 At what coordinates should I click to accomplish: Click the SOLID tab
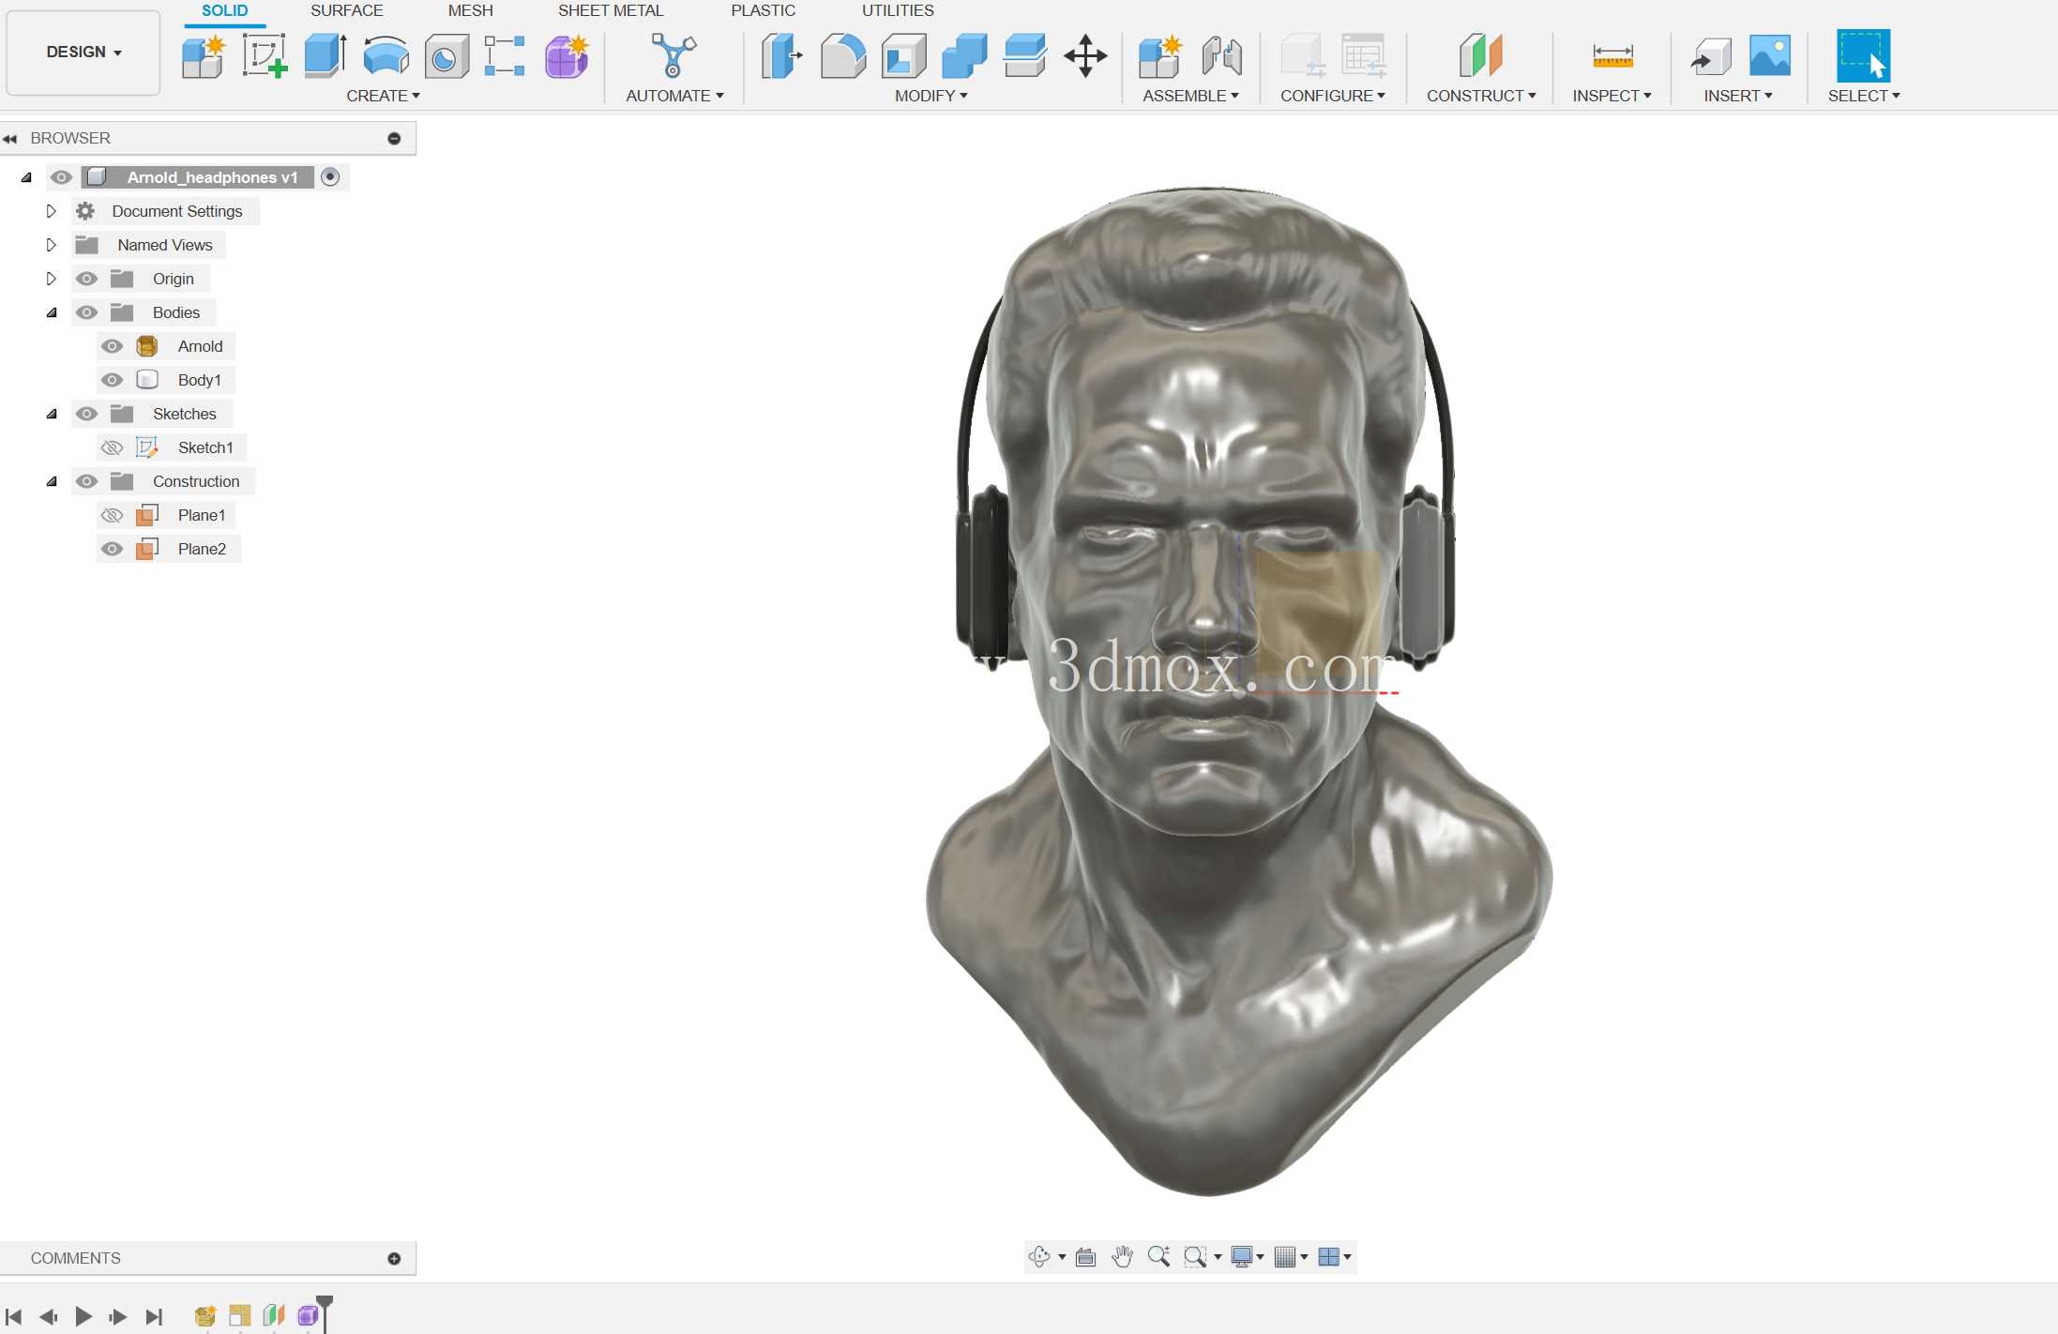tap(225, 10)
